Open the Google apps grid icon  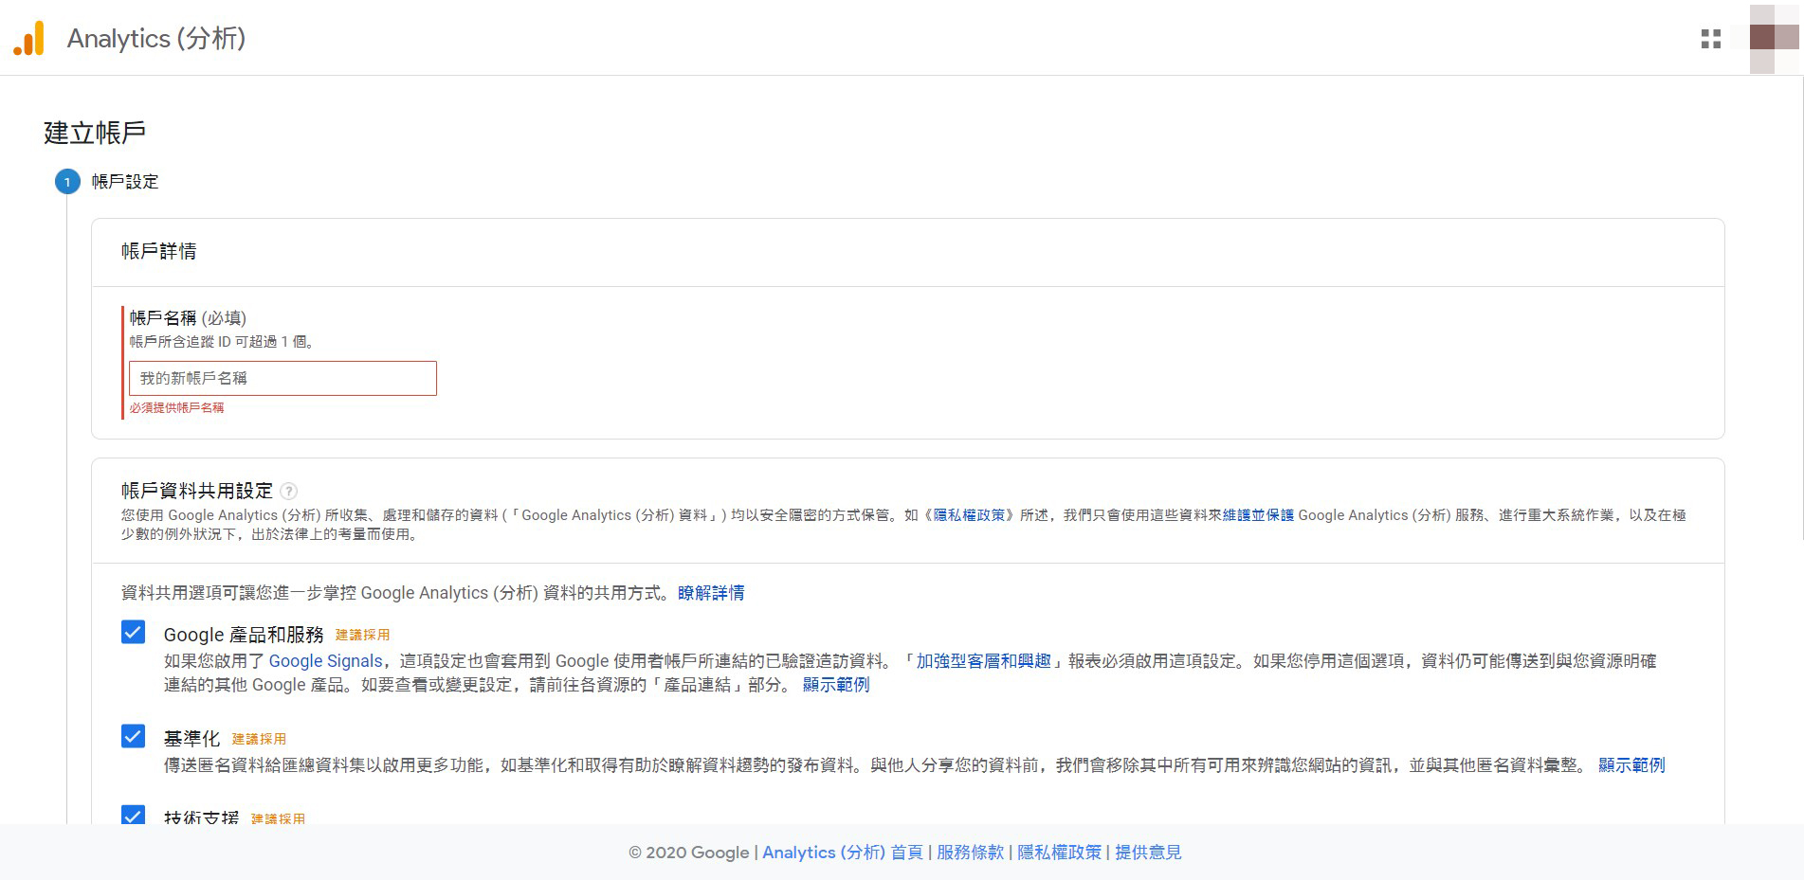(x=1710, y=39)
